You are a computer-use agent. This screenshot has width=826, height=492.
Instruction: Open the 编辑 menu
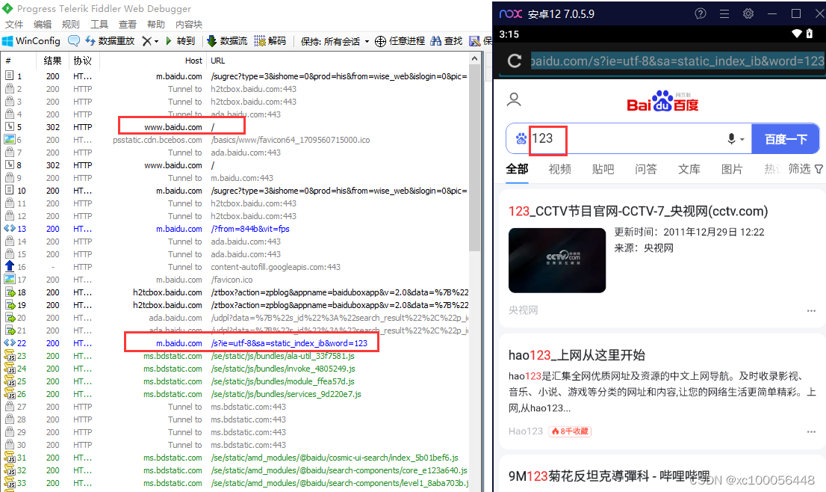pos(43,24)
